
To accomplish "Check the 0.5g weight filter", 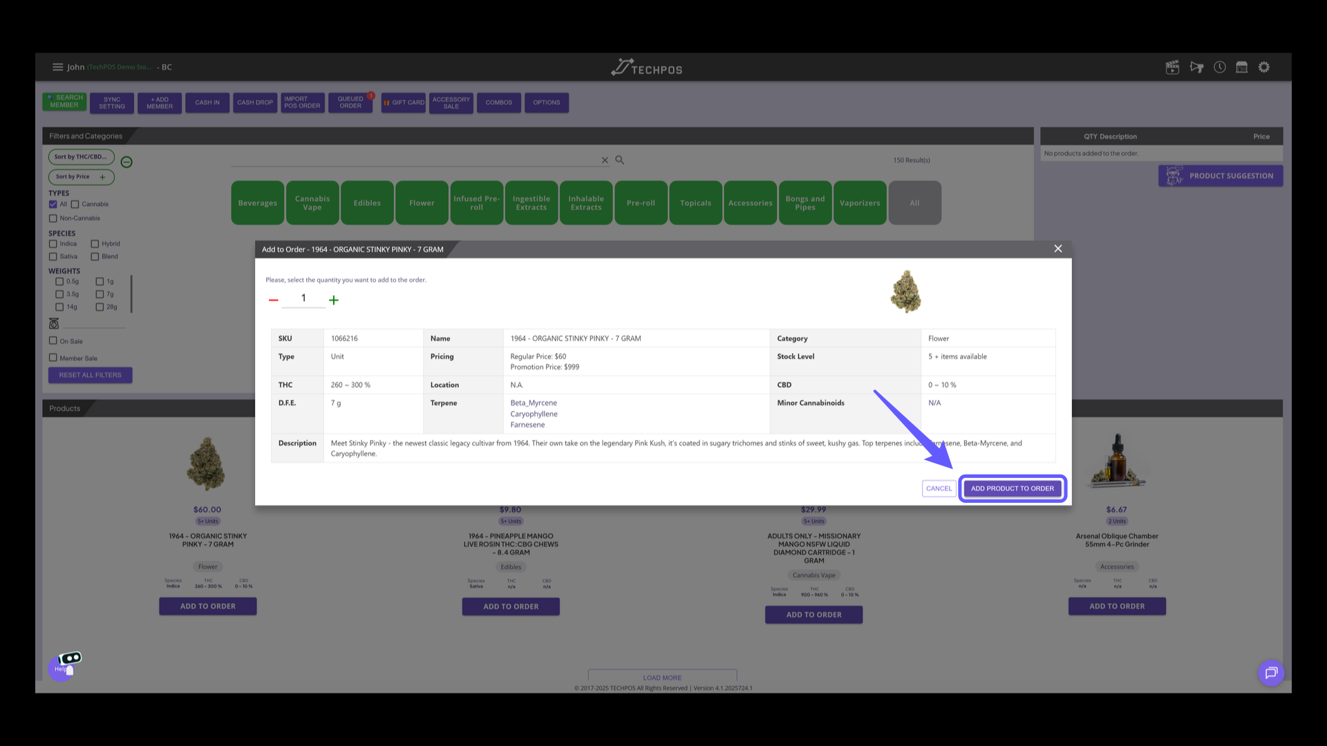I will pyautogui.click(x=59, y=282).
